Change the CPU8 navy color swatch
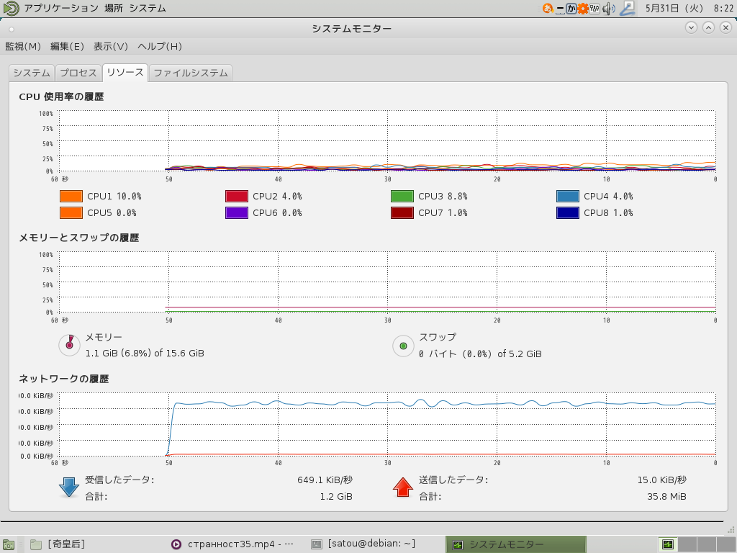This screenshot has height=553, width=737. (x=568, y=212)
